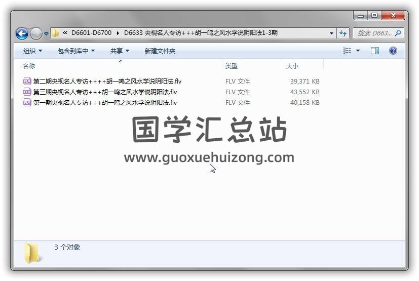
Task: Select file 第三期央视名人专访 flv
Action: pos(105,92)
